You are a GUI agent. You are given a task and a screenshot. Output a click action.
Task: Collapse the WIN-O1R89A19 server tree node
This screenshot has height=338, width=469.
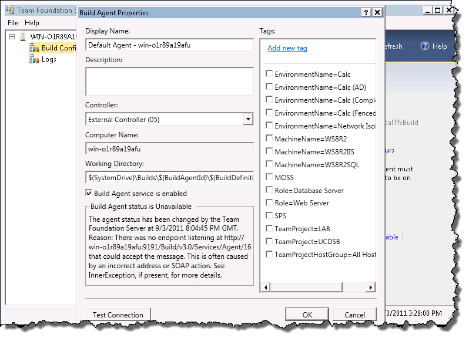[12, 37]
